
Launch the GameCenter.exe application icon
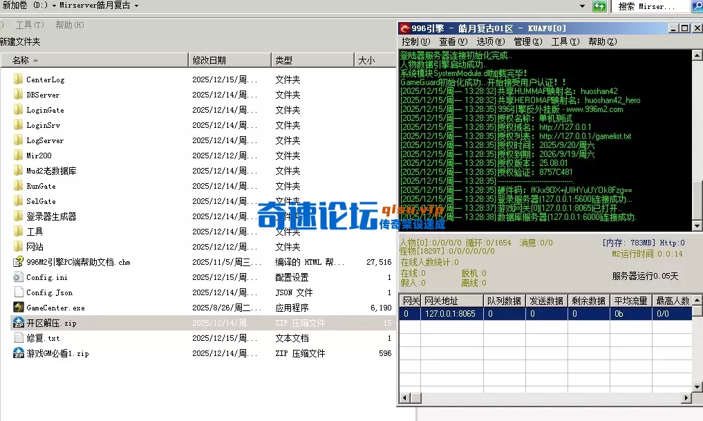point(19,307)
